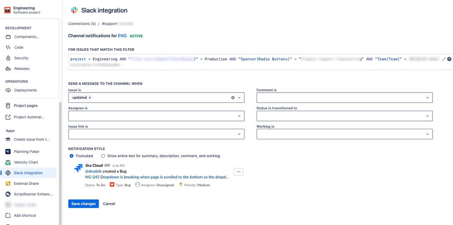Click the Jira Cloud avatar in the preview
The image size is (453, 225).
point(78,168)
